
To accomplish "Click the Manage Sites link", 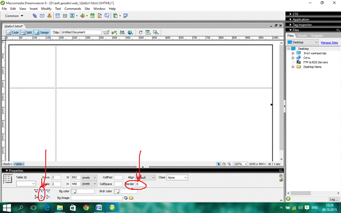I will click(329, 42).
